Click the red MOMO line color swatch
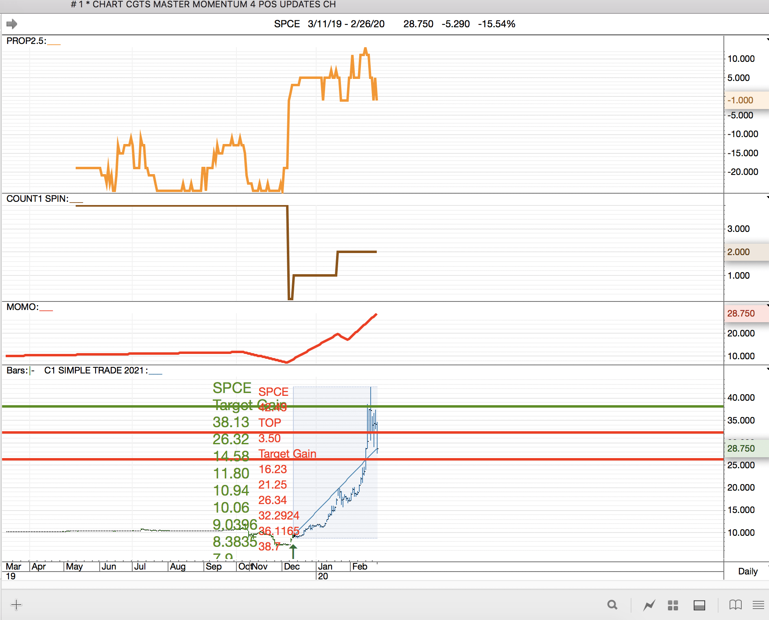This screenshot has height=620, width=769. pyautogui.click(x=46, y=310)
